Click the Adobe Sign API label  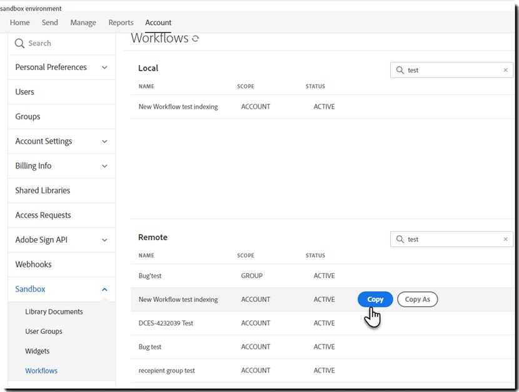41,240
